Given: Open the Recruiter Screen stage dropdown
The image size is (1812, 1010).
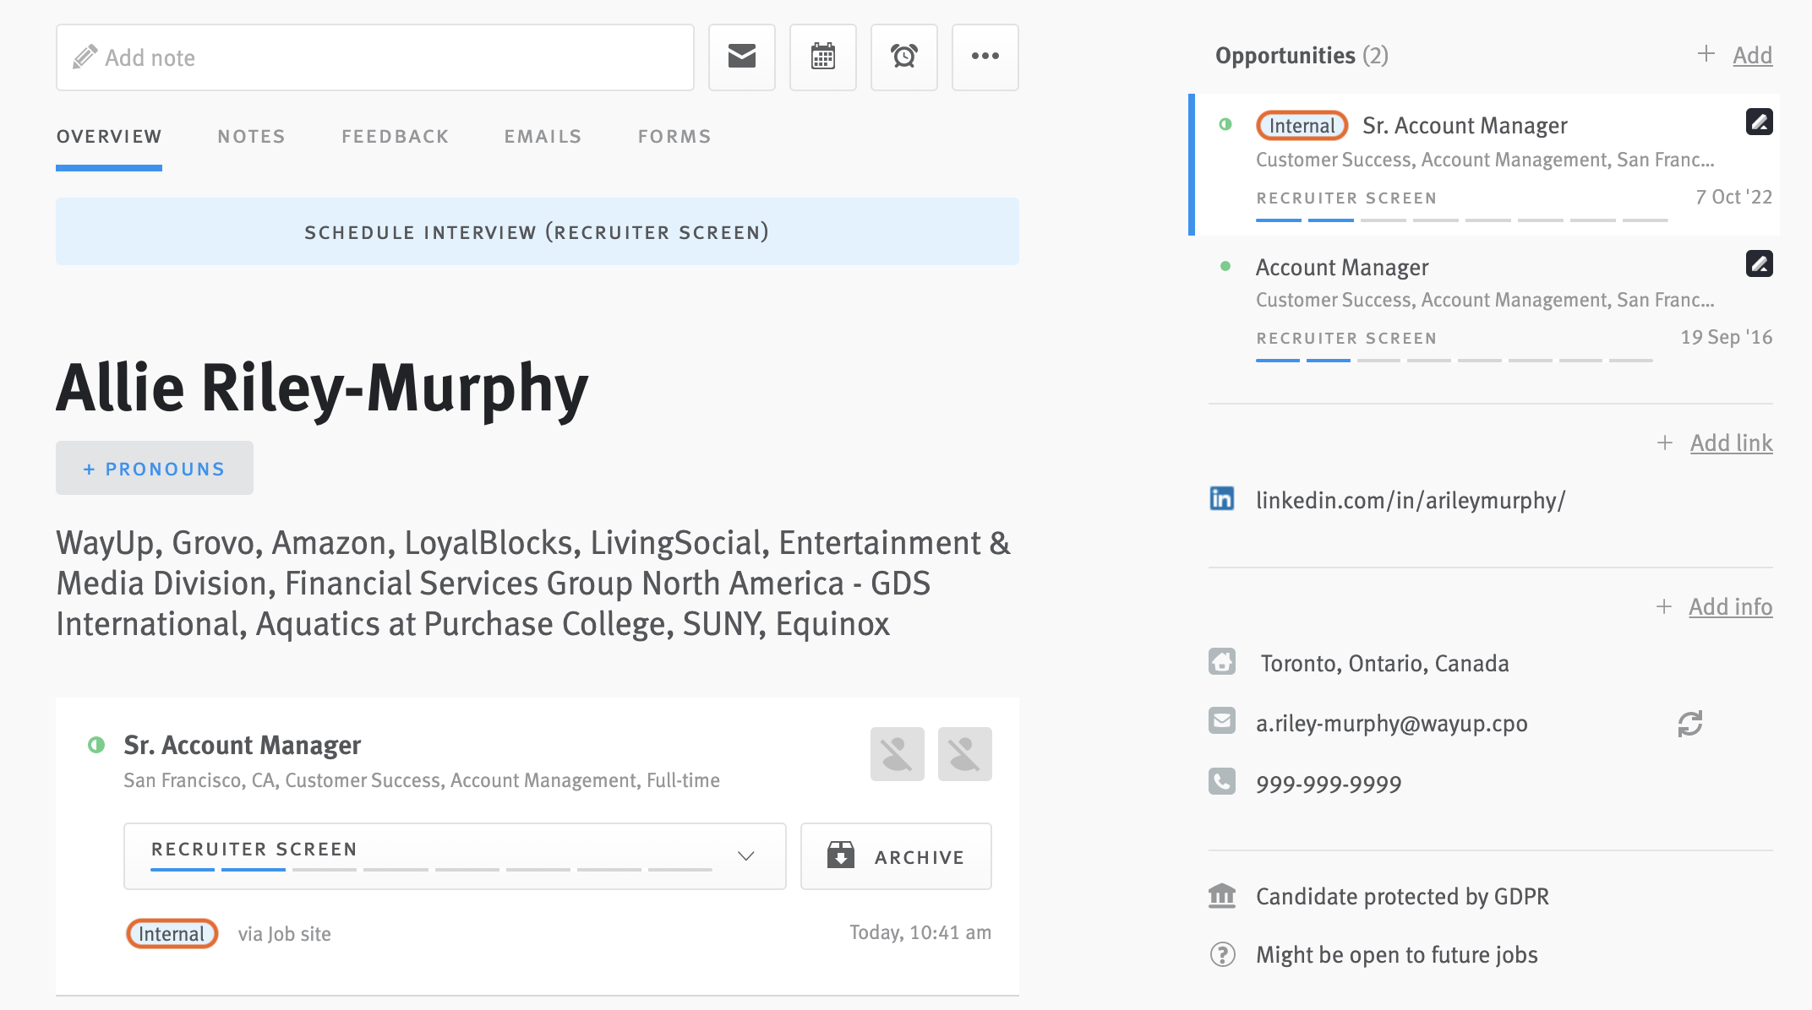Looking at the screenshot, I should point(455,856).
